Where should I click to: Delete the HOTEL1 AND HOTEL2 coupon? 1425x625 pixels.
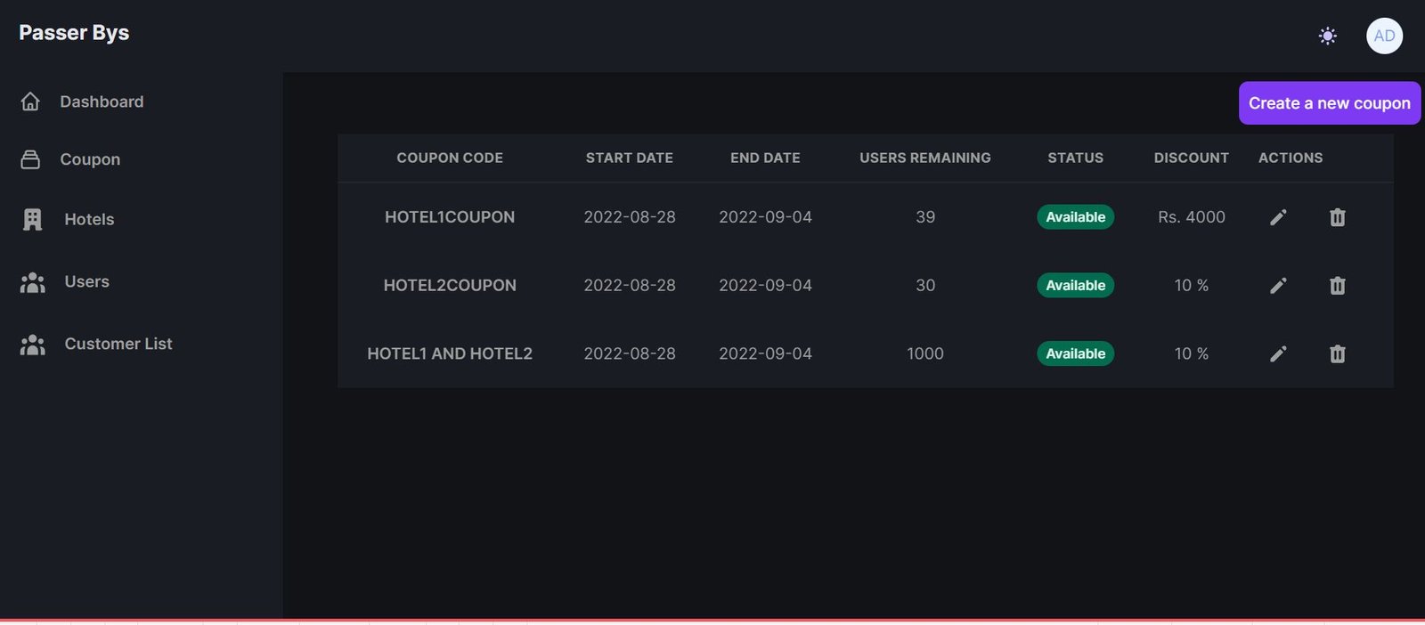point(1337,354)
